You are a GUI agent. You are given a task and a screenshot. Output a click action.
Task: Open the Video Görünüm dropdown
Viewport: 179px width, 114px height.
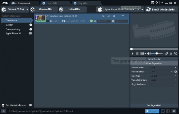pyautogui.click(x=164, y=80)
